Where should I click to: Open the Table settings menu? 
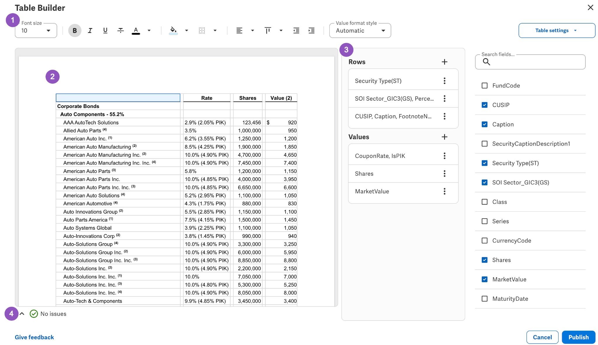point(557,30)
